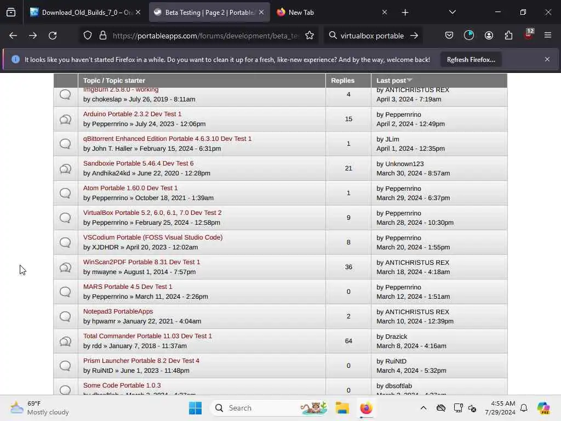Open Atom Portable 1.60.0 Dev Test 1

(x=130, y=188)
